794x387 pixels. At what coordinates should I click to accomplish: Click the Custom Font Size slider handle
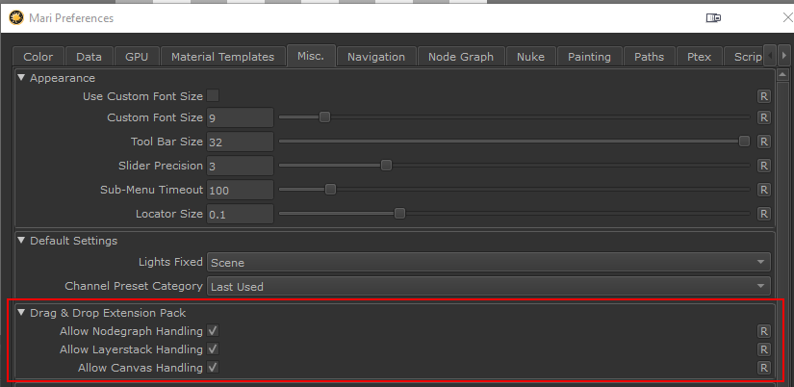coord(324,117)
